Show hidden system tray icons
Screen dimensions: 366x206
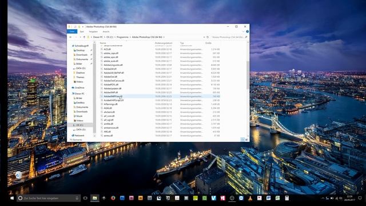tap(323, 199)
